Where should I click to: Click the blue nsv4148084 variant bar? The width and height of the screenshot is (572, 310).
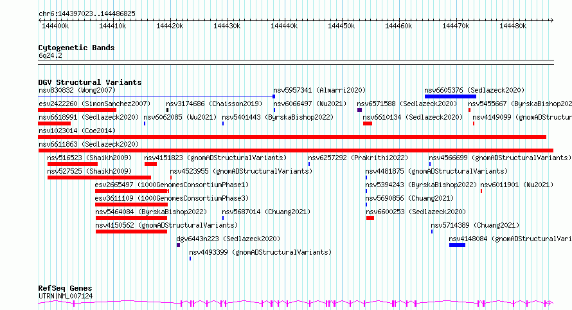[x=457, y=245]
